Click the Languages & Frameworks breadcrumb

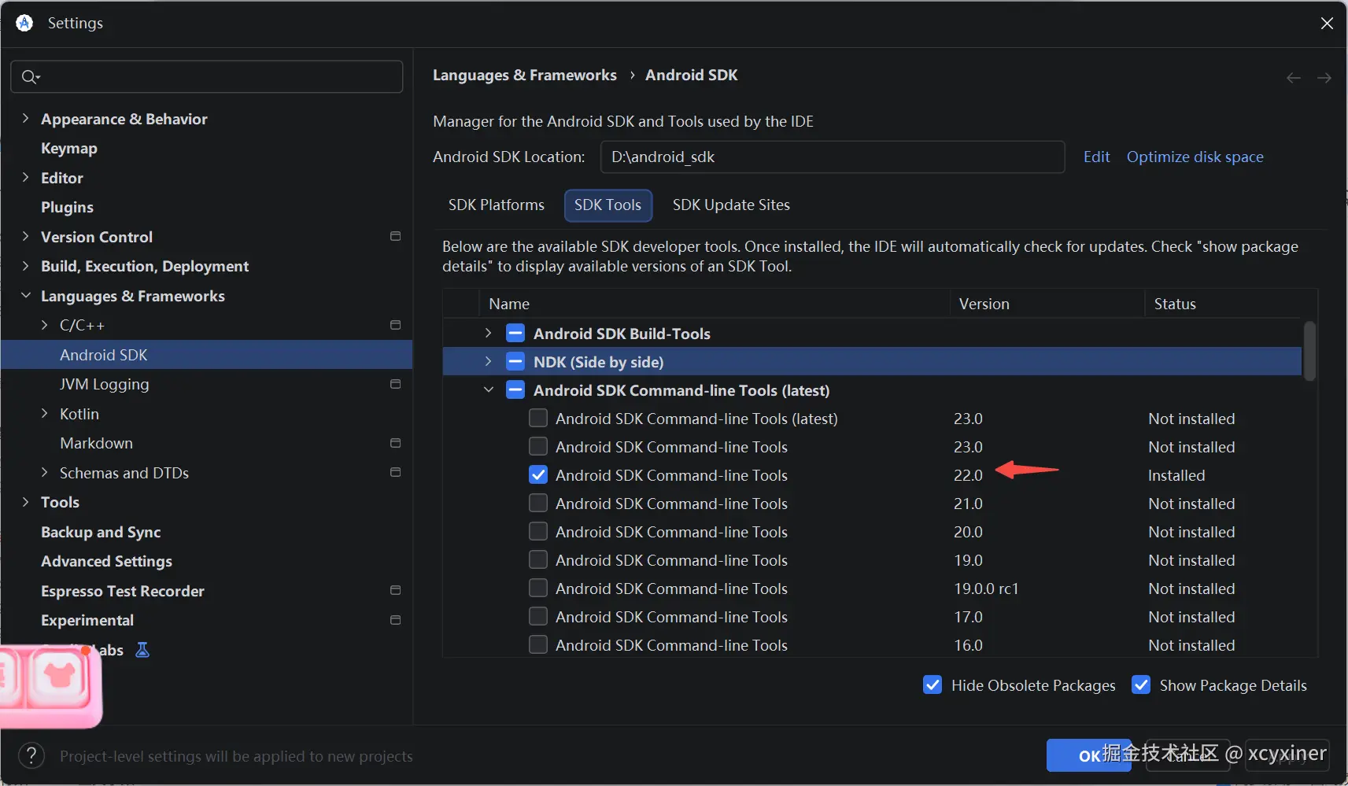click(524, 75)
